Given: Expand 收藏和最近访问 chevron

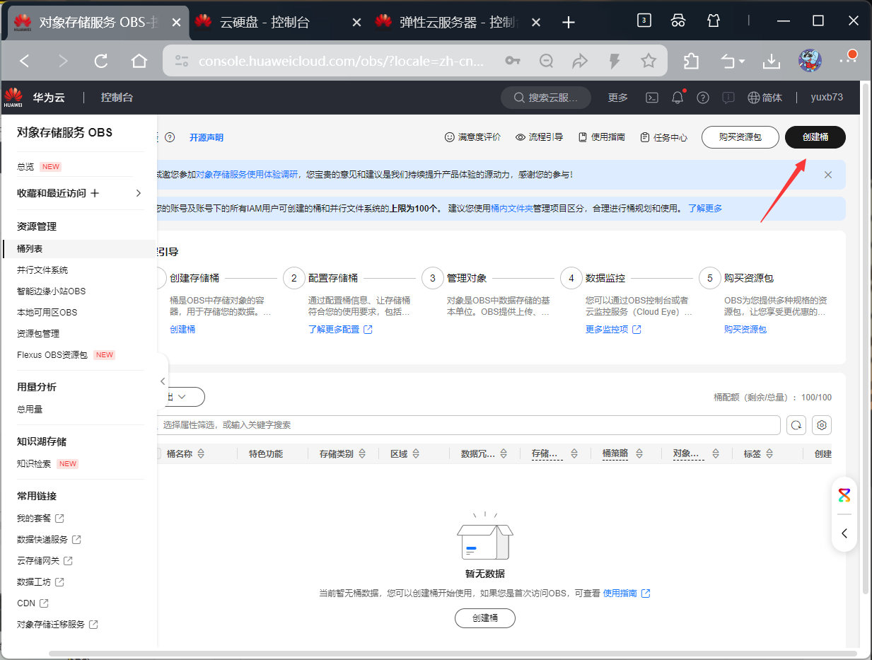Looking at the screenshot, I should pos(139,193).
